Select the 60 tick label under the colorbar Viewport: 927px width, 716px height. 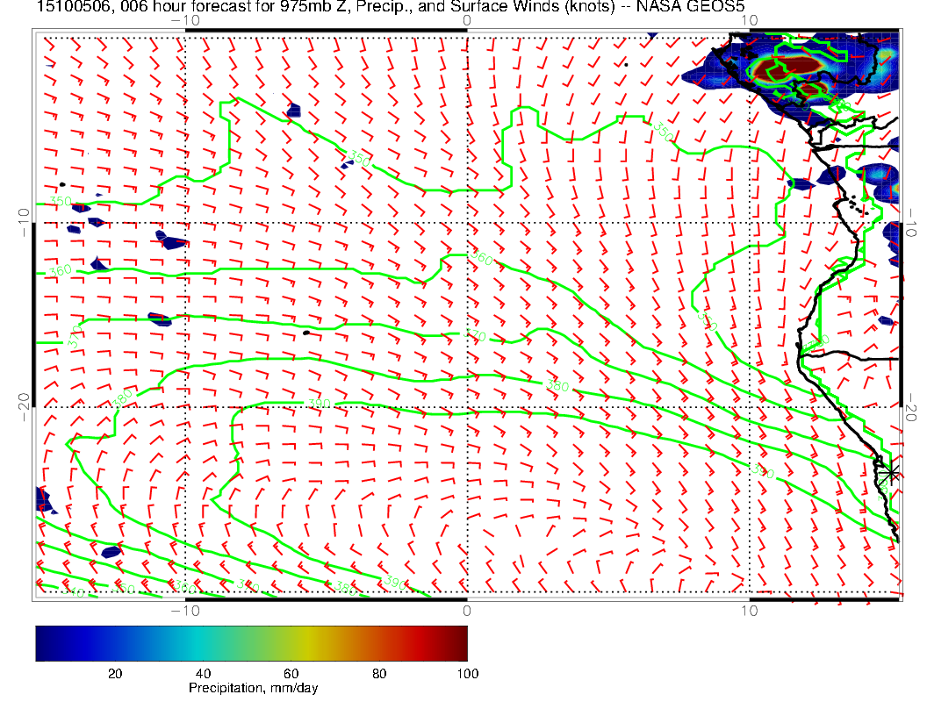(x=291, y=673)
